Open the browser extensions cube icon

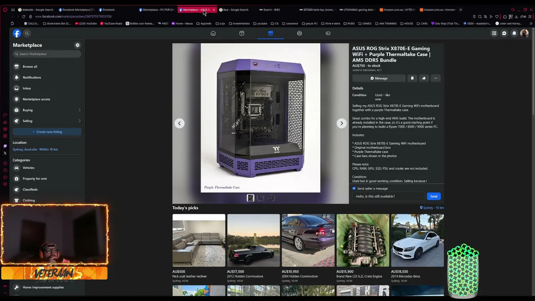[x=505, y=17]
